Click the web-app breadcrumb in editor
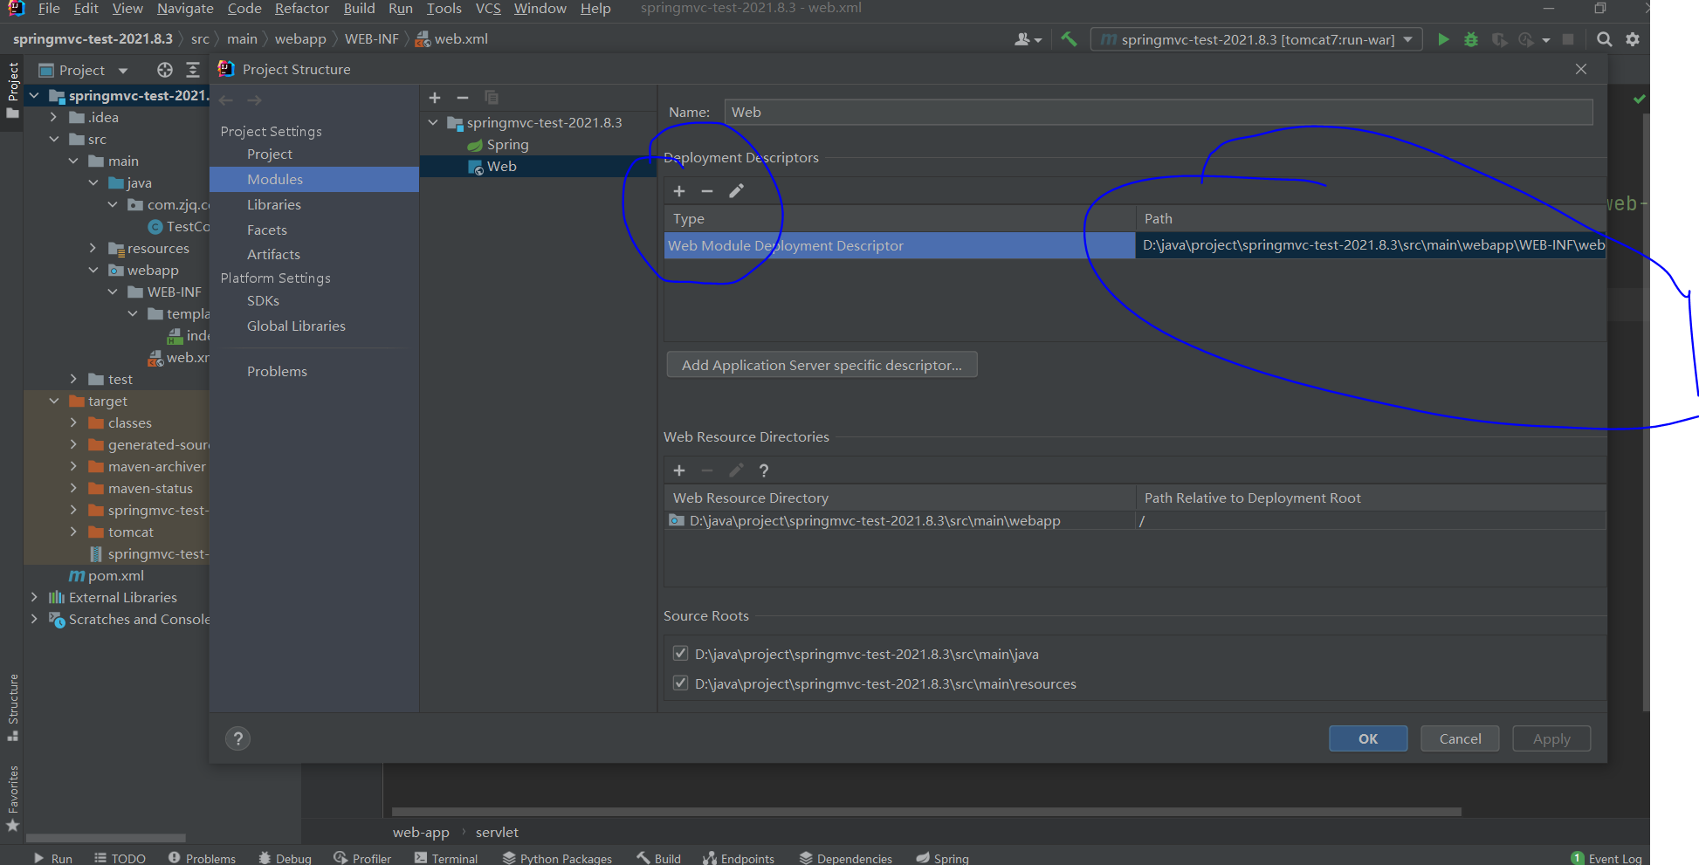This screenshot has width=1699, height=865. point(421,833)
